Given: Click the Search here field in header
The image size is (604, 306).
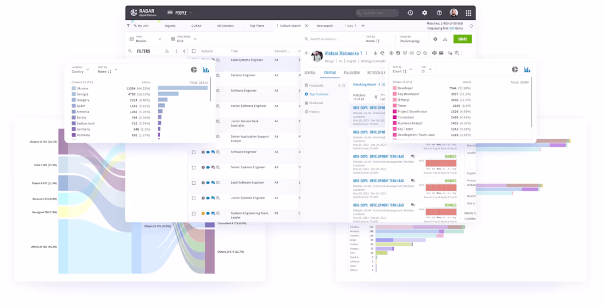Looking at the screenshot, I should [x=377, y=13].
